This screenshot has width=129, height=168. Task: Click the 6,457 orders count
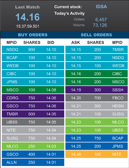[101, 20]
